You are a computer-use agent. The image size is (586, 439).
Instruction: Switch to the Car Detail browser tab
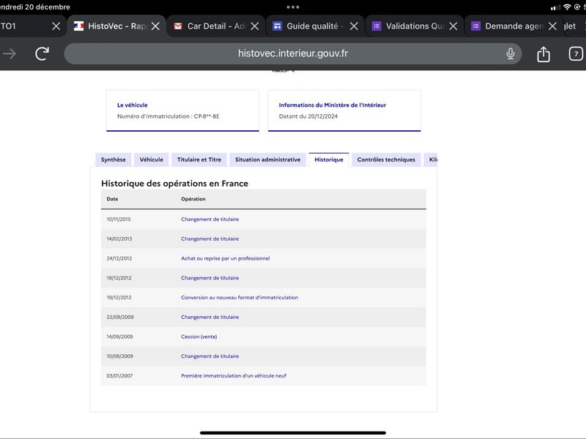coord(215,26)
